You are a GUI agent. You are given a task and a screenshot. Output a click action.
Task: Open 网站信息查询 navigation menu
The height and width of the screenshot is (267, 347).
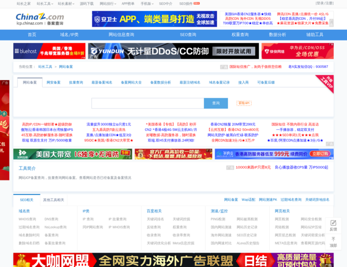tap(121, 35)
